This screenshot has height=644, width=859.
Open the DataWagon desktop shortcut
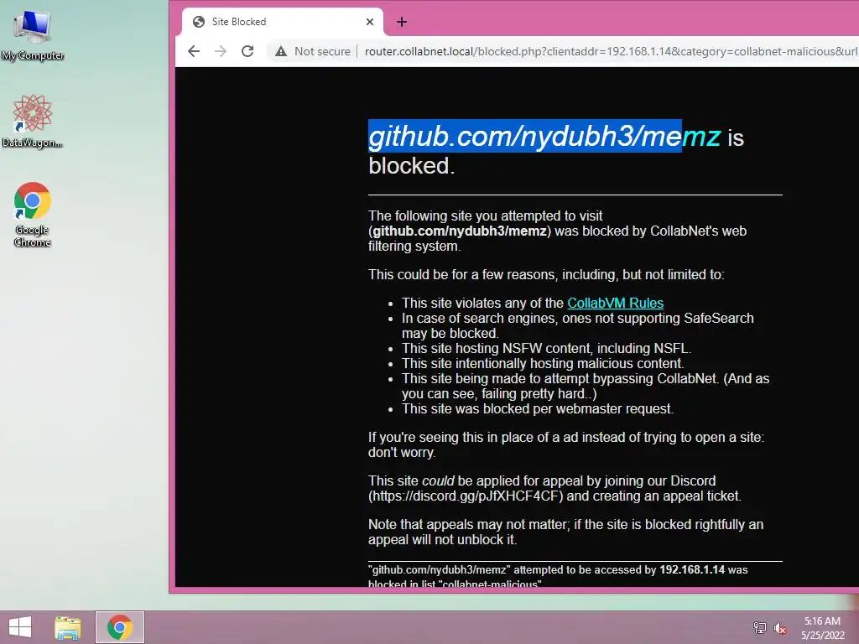pos(33,121)
